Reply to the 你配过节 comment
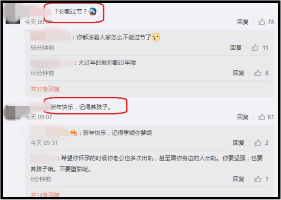The width and height of the screenshot is (281, 200). pyautogui.click(x=243, y=22)
